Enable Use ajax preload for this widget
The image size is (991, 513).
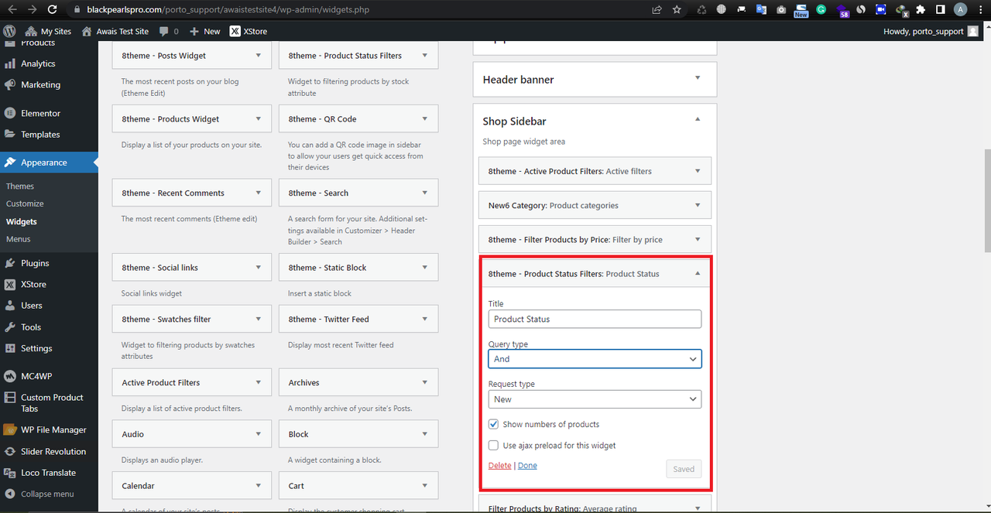pyautogui.click(x=493, y=446)
